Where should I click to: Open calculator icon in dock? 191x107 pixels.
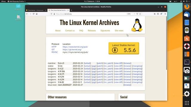coord(187,54)
